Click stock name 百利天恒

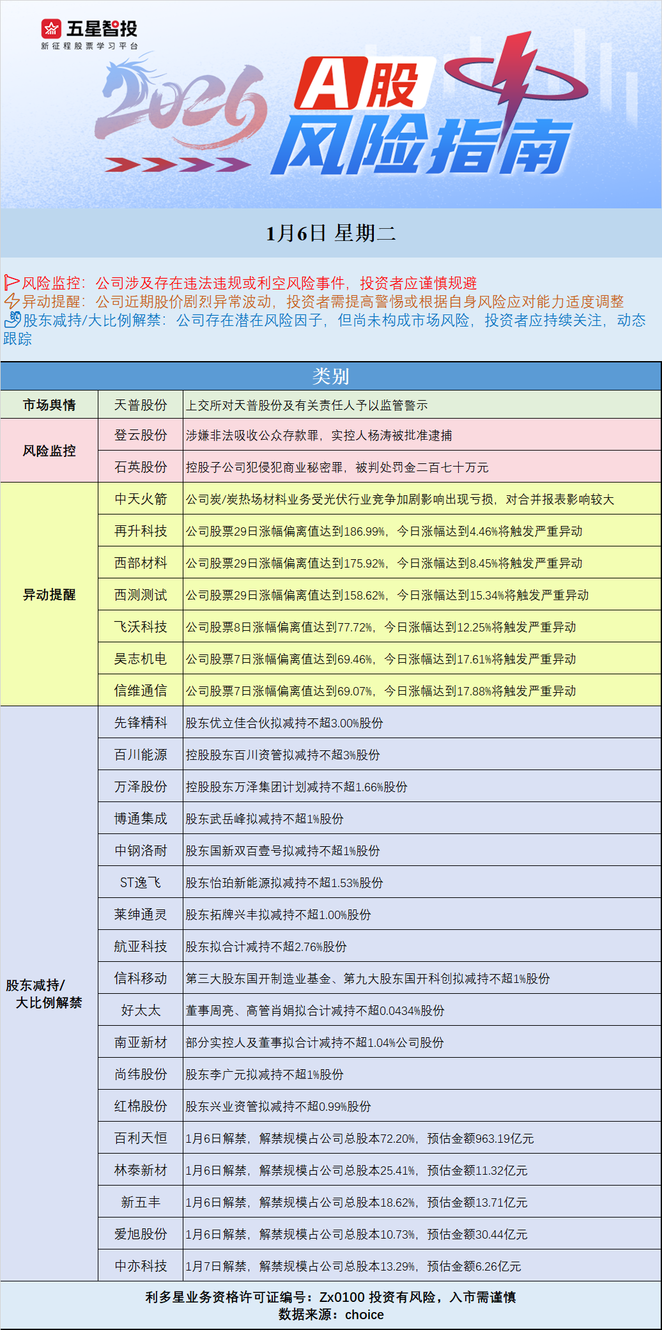[141, 1138]
